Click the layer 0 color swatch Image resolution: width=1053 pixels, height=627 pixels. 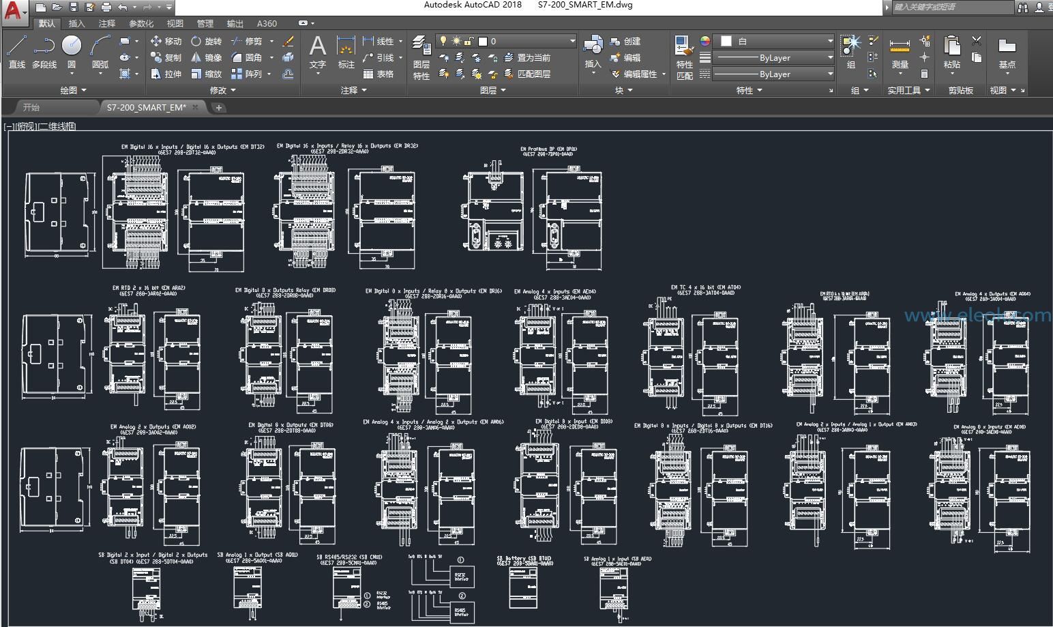[x=482, y=41]
